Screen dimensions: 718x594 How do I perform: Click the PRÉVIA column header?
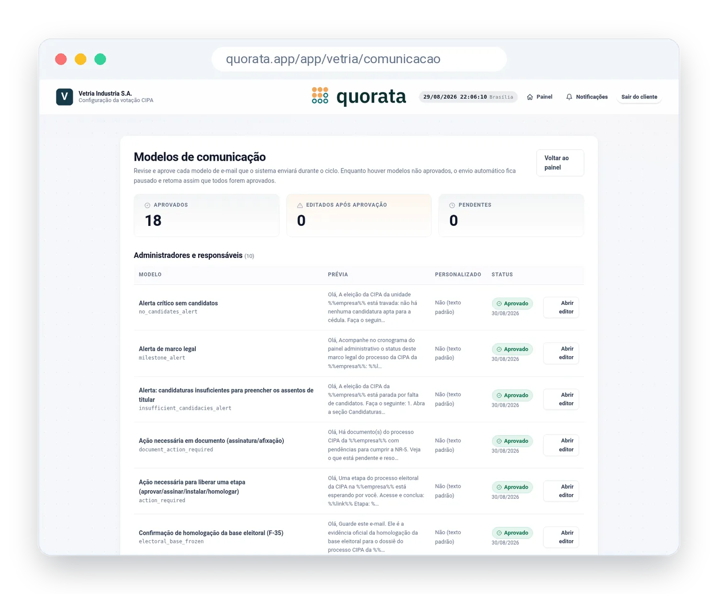[x=338, y=274]
